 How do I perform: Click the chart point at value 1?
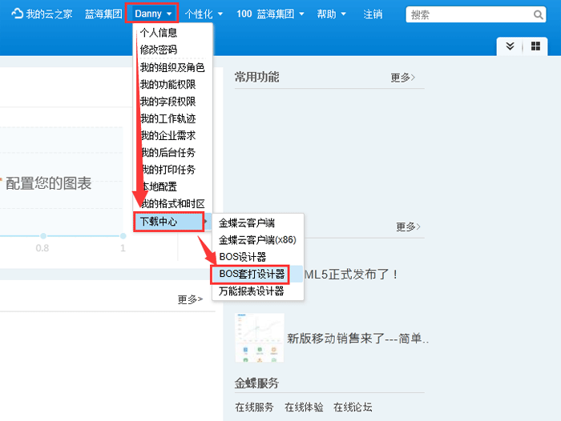coord(123,236)
